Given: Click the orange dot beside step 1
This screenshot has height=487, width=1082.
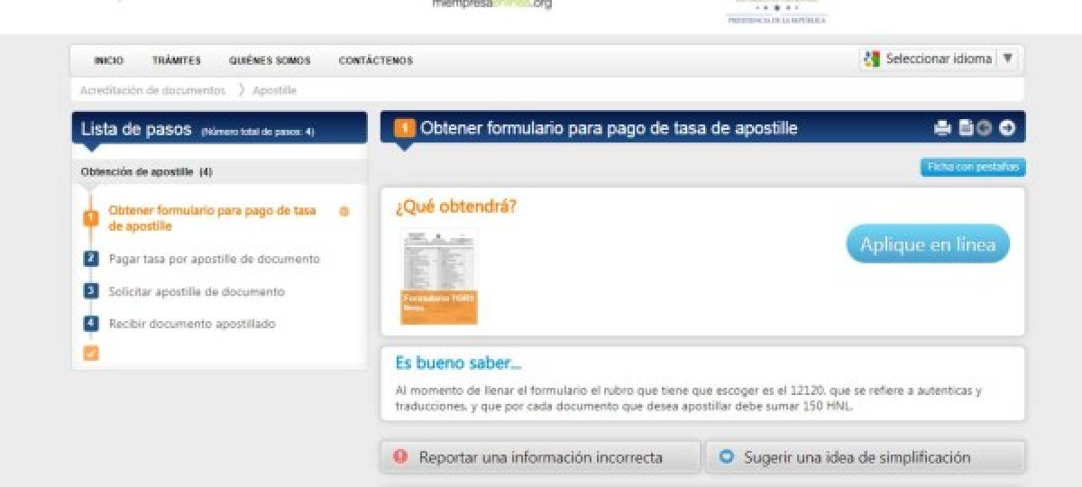Looking at the screenshot, I should [x=344, y=212].
